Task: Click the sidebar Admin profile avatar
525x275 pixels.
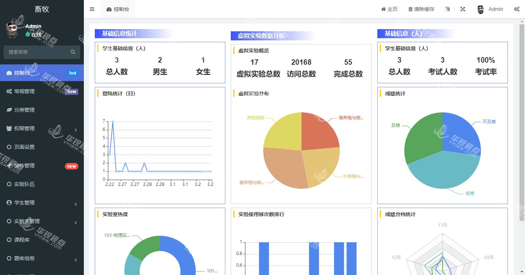Action: click(12, 30)
